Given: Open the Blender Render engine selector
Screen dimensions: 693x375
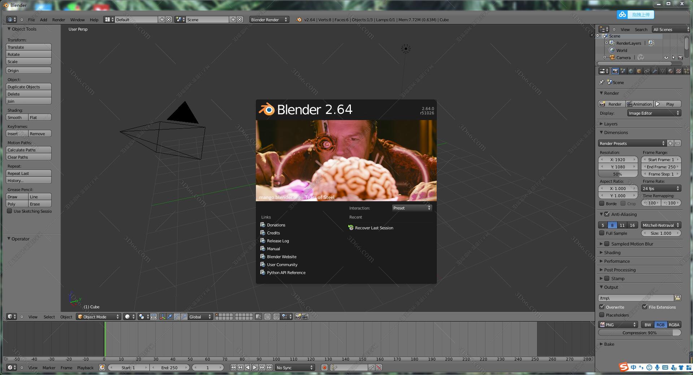Looking at the screenshot, I should pyautogui.click(x=269, y=20).
